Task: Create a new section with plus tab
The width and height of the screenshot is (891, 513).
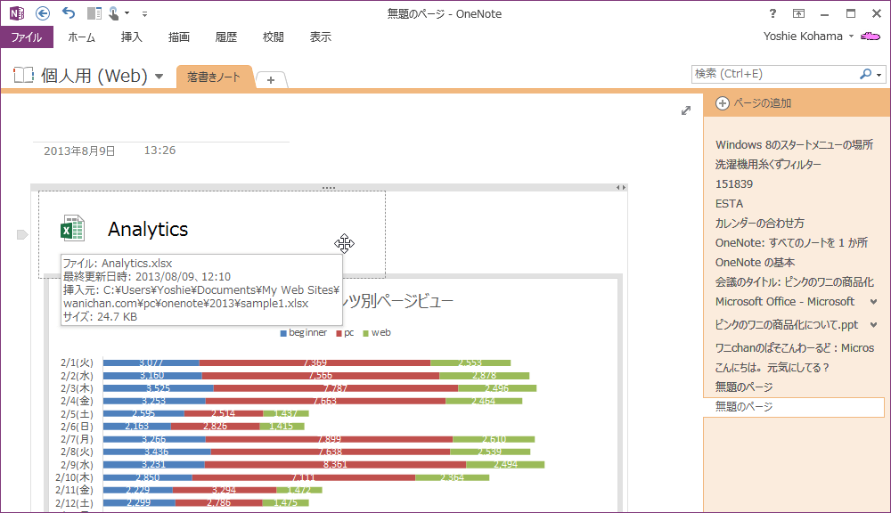Action: click(x=271, y=80)
